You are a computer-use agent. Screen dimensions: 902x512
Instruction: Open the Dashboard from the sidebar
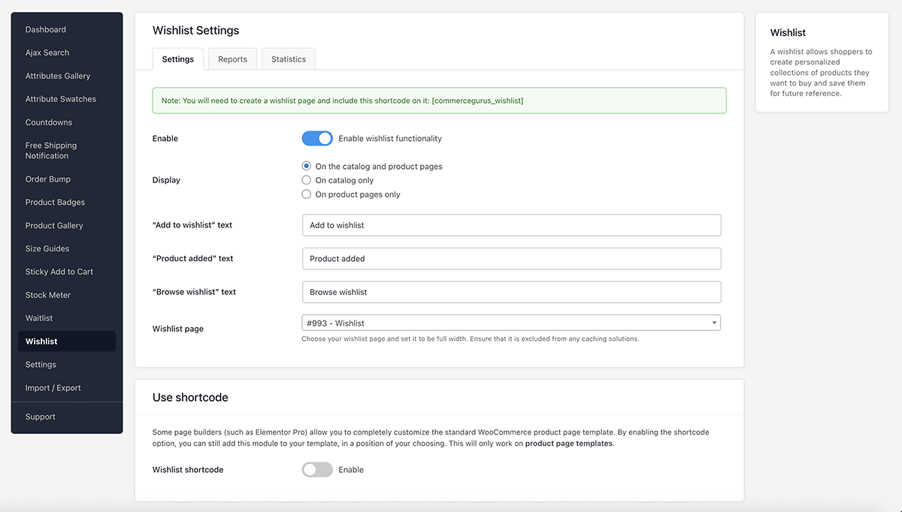45,29
